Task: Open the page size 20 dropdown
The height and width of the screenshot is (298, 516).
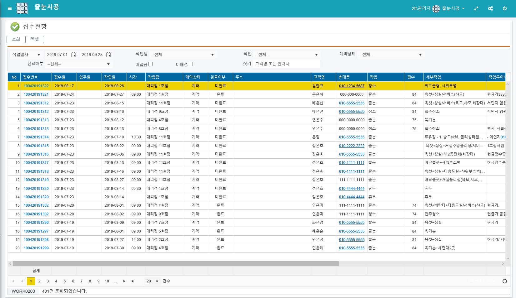Action: pos(157,281)
